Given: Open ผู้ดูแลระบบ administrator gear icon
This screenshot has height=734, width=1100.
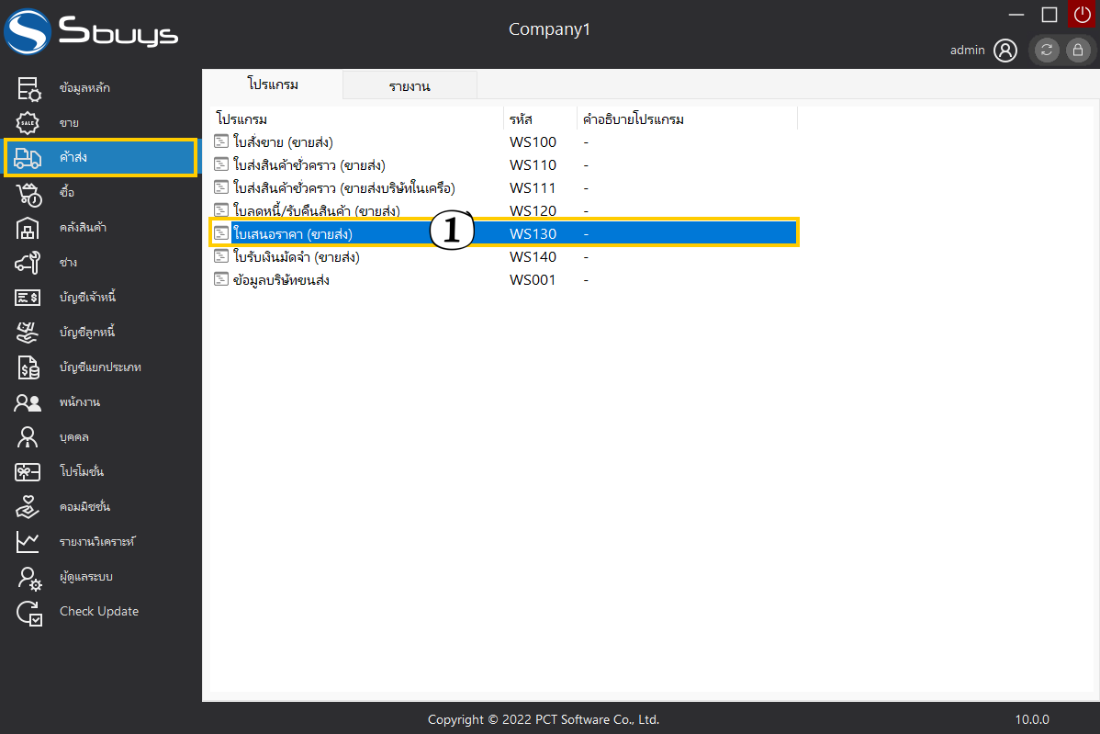Looking at the screenshot, I should tap(28, 577).
